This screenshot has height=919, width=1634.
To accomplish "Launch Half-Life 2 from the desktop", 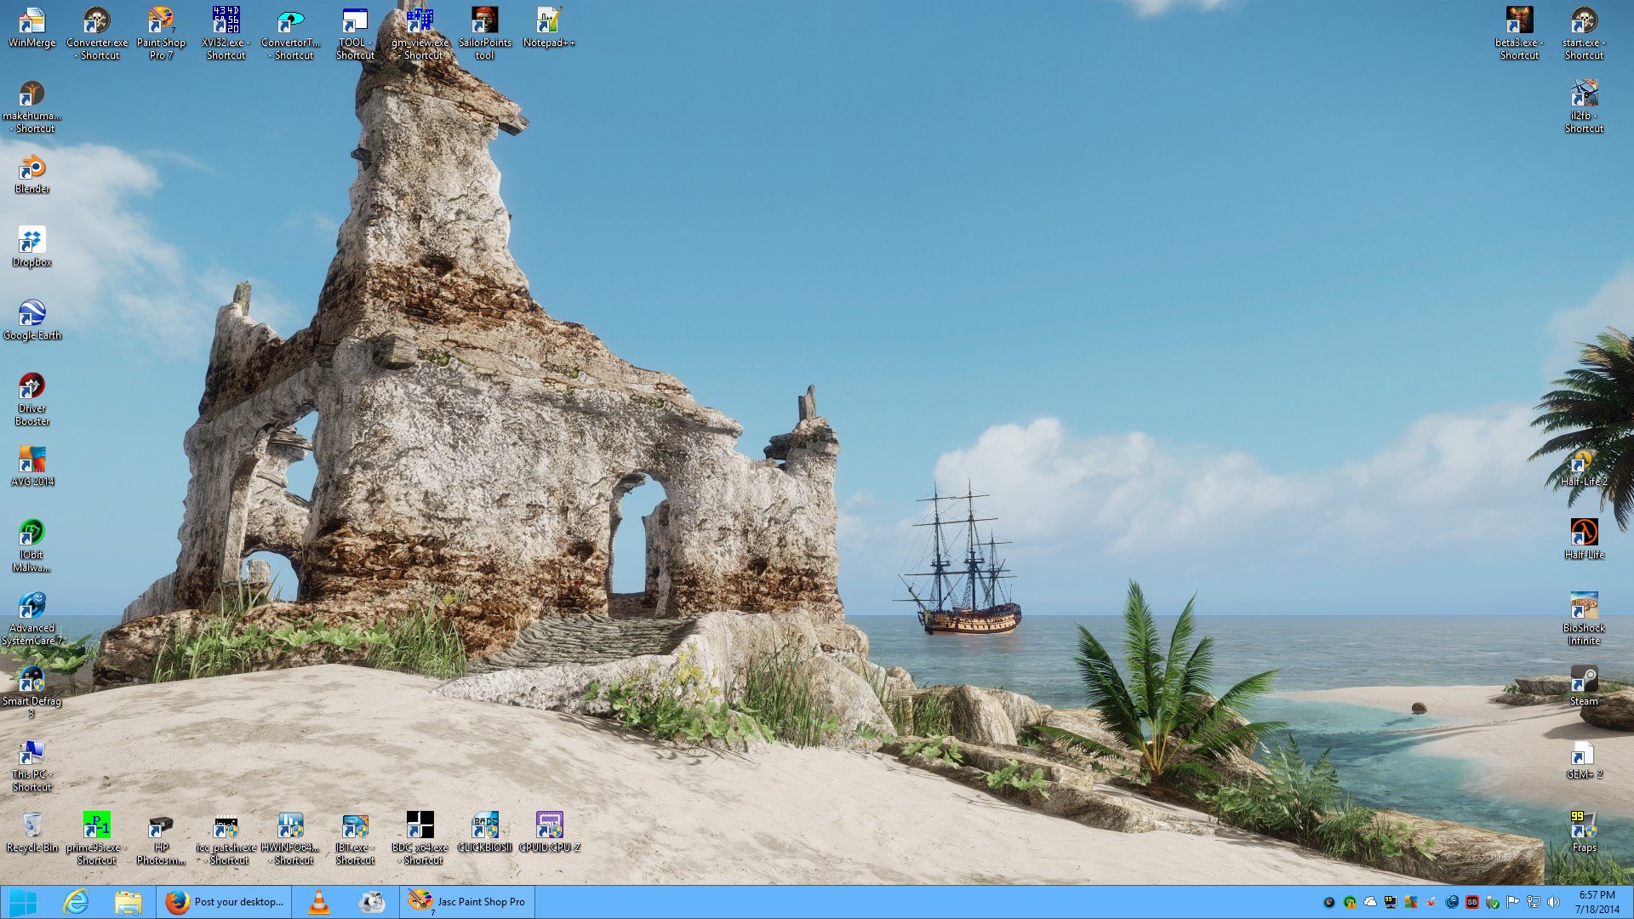I will pyautogui.click(x=1584, y=467).
